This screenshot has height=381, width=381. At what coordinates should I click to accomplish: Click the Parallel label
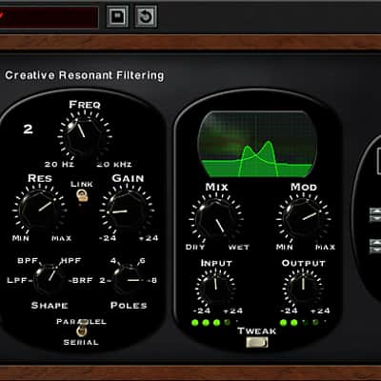[81, 321]
